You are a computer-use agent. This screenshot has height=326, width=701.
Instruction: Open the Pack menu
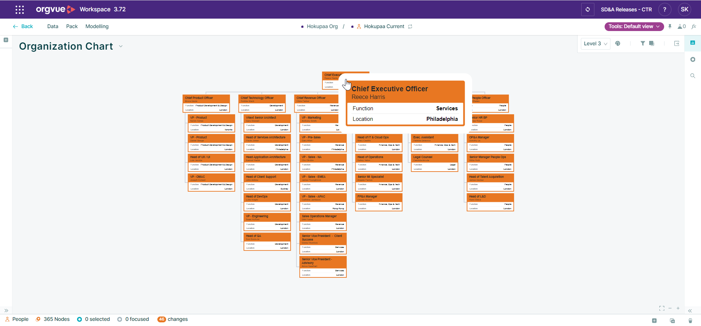[72, 26]
